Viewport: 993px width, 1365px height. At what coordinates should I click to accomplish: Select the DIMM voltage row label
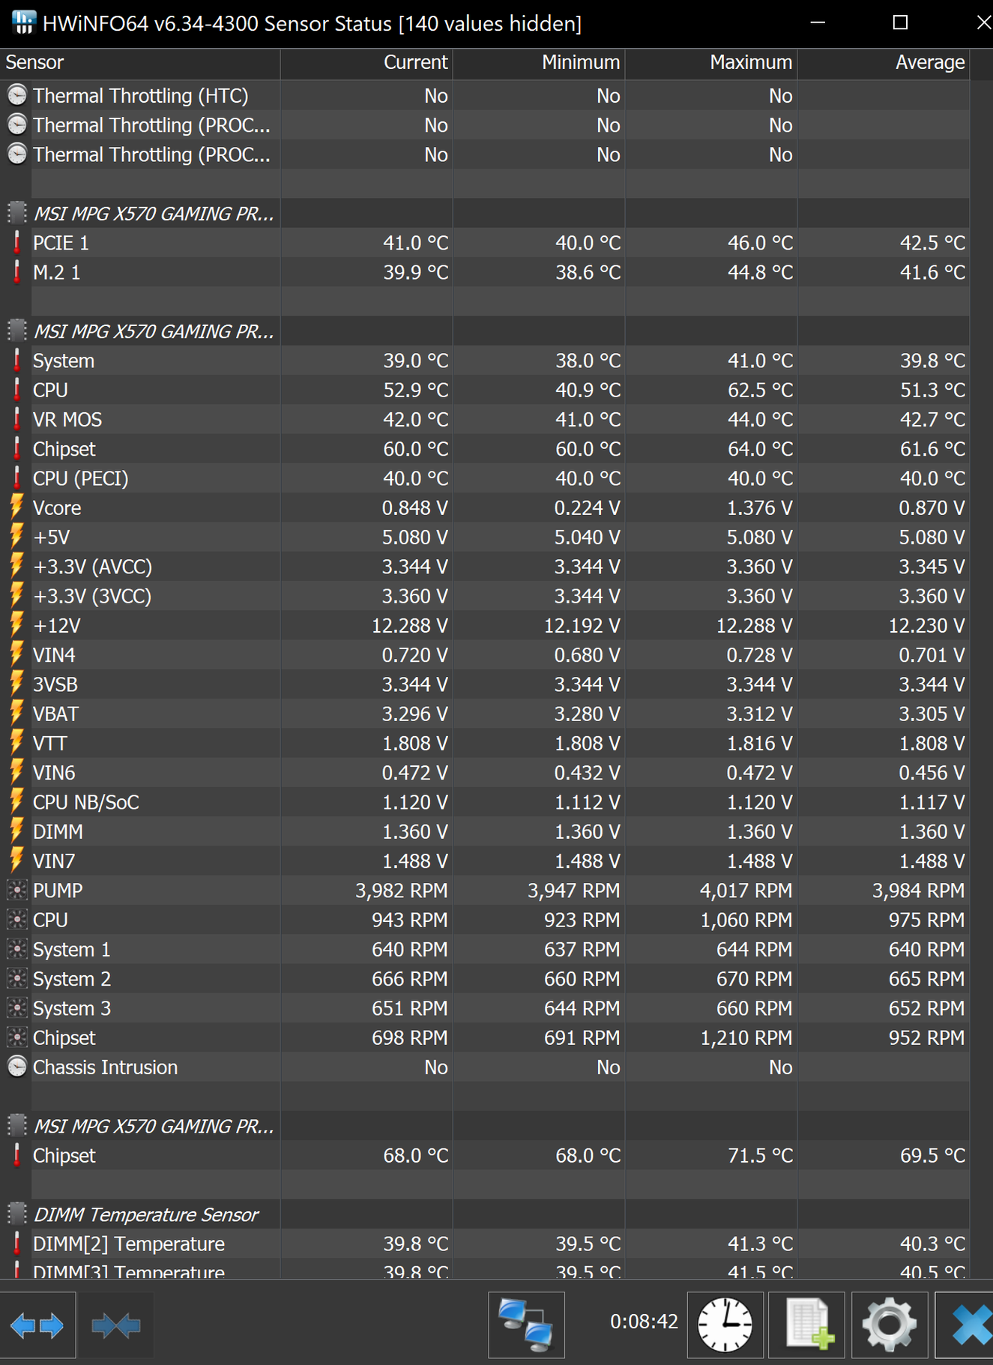click(x=58, y=832)
